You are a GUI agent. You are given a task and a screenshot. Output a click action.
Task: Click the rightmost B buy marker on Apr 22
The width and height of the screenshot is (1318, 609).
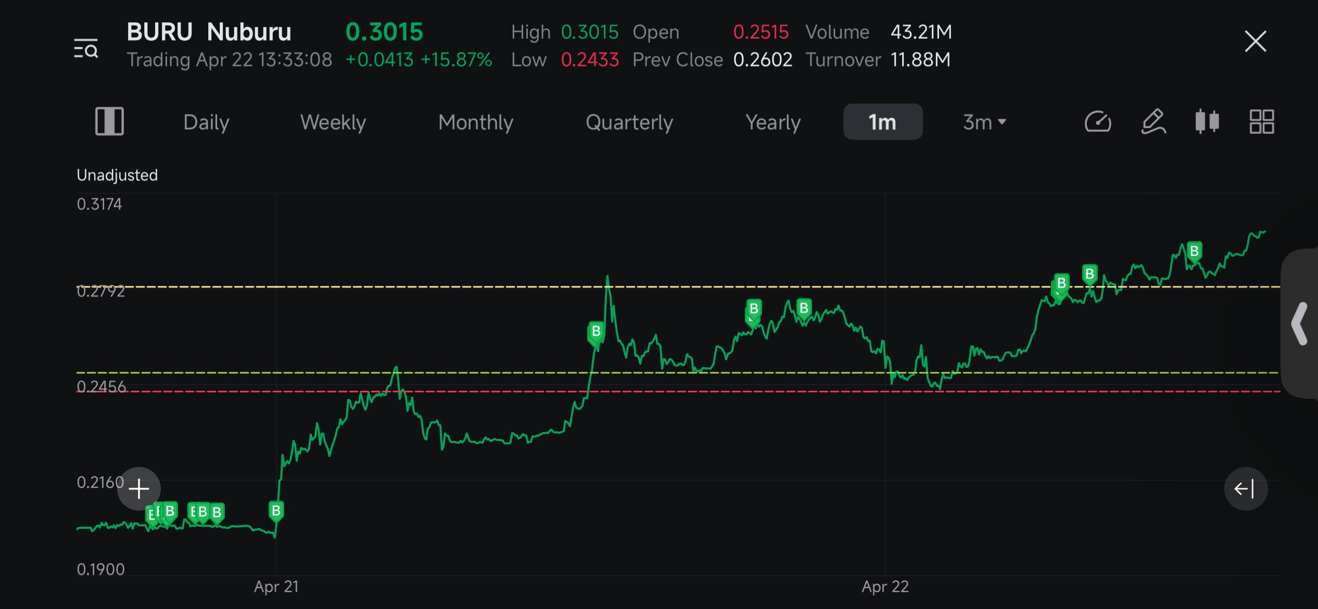point(1194,252)
